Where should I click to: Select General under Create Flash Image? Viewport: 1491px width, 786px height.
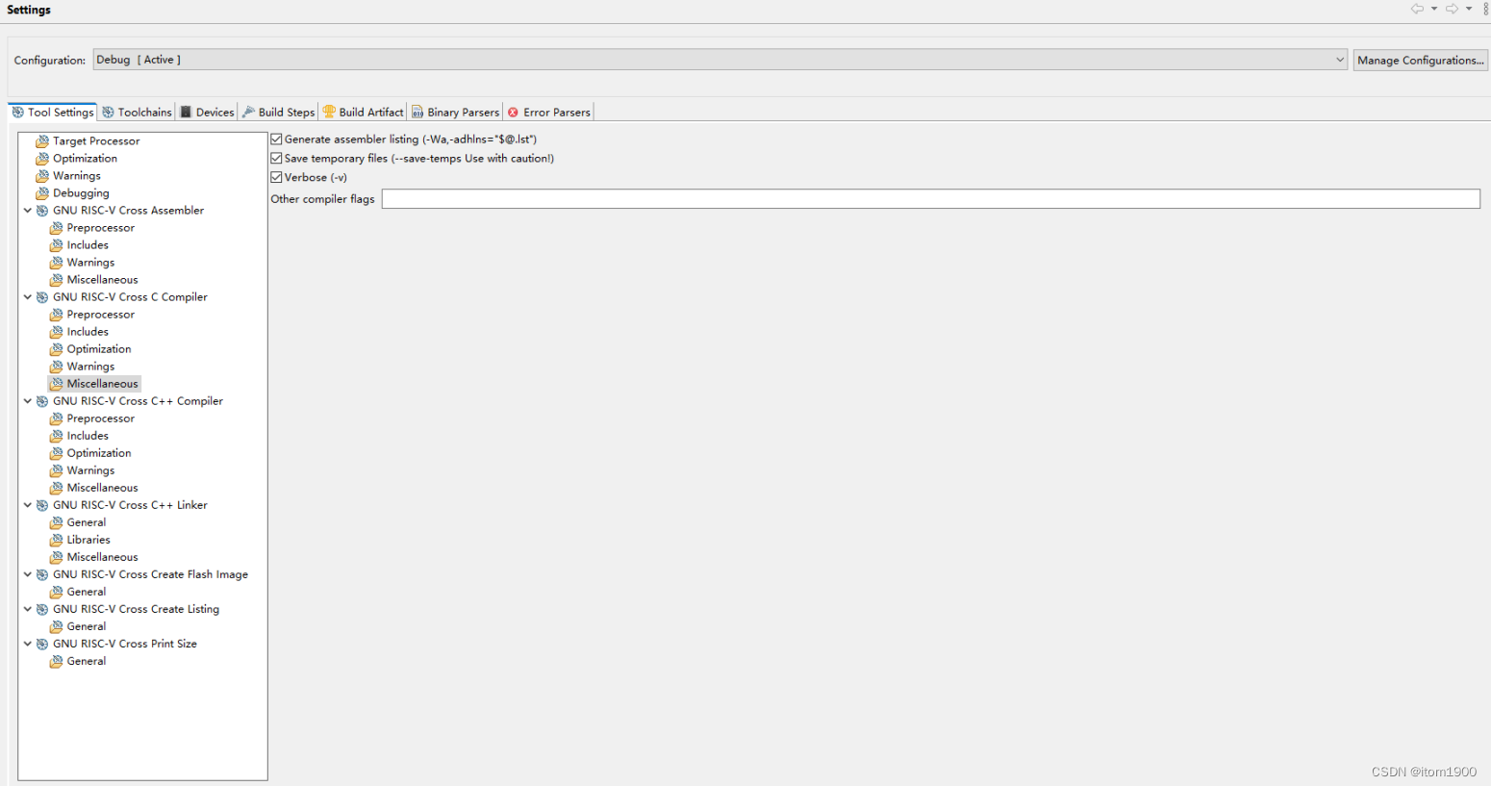click(87, 592)
